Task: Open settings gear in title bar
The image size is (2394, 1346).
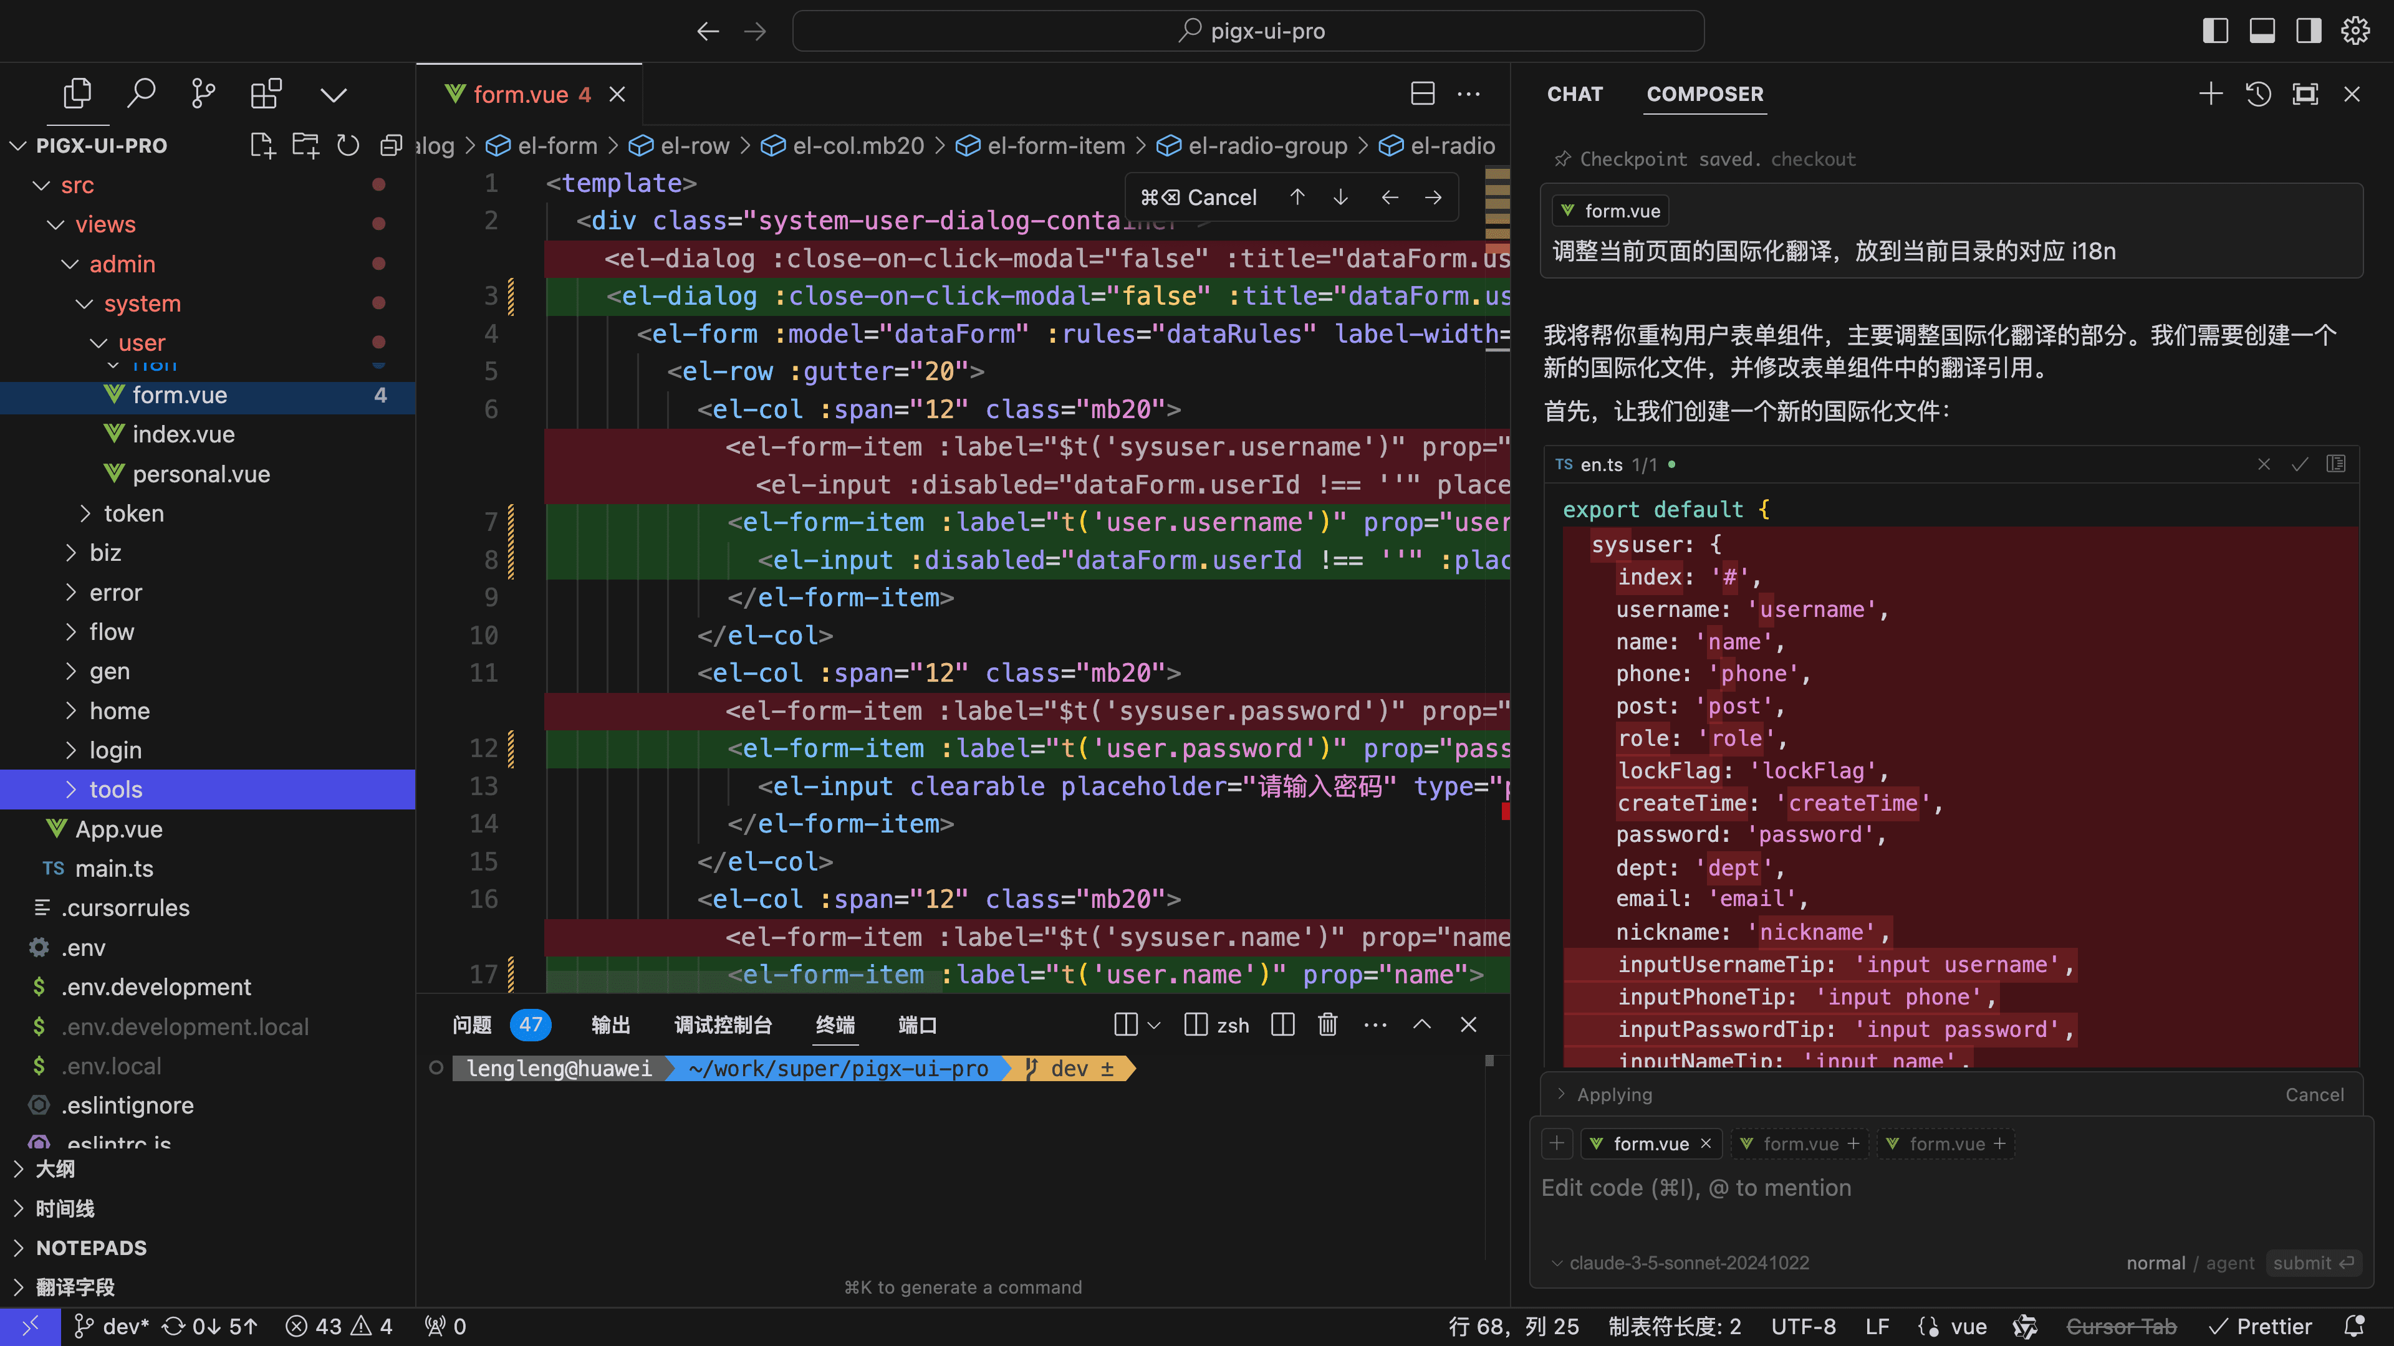Action: click(x=2355, y=31)
